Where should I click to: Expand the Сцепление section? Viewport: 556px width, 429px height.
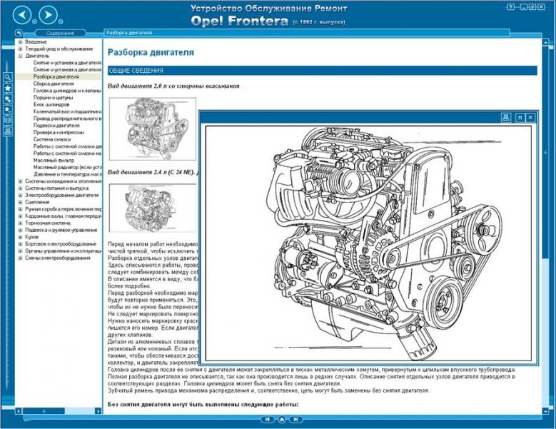click(x=20, y=202)
